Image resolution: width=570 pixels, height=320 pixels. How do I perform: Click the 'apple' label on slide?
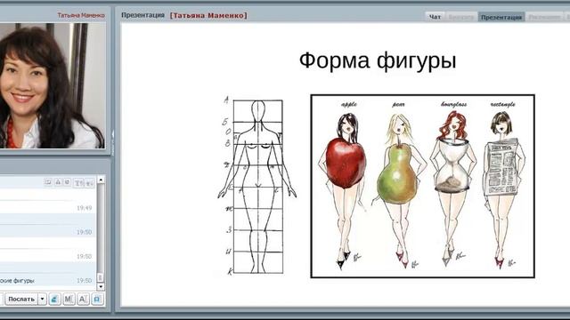[348, 105]
